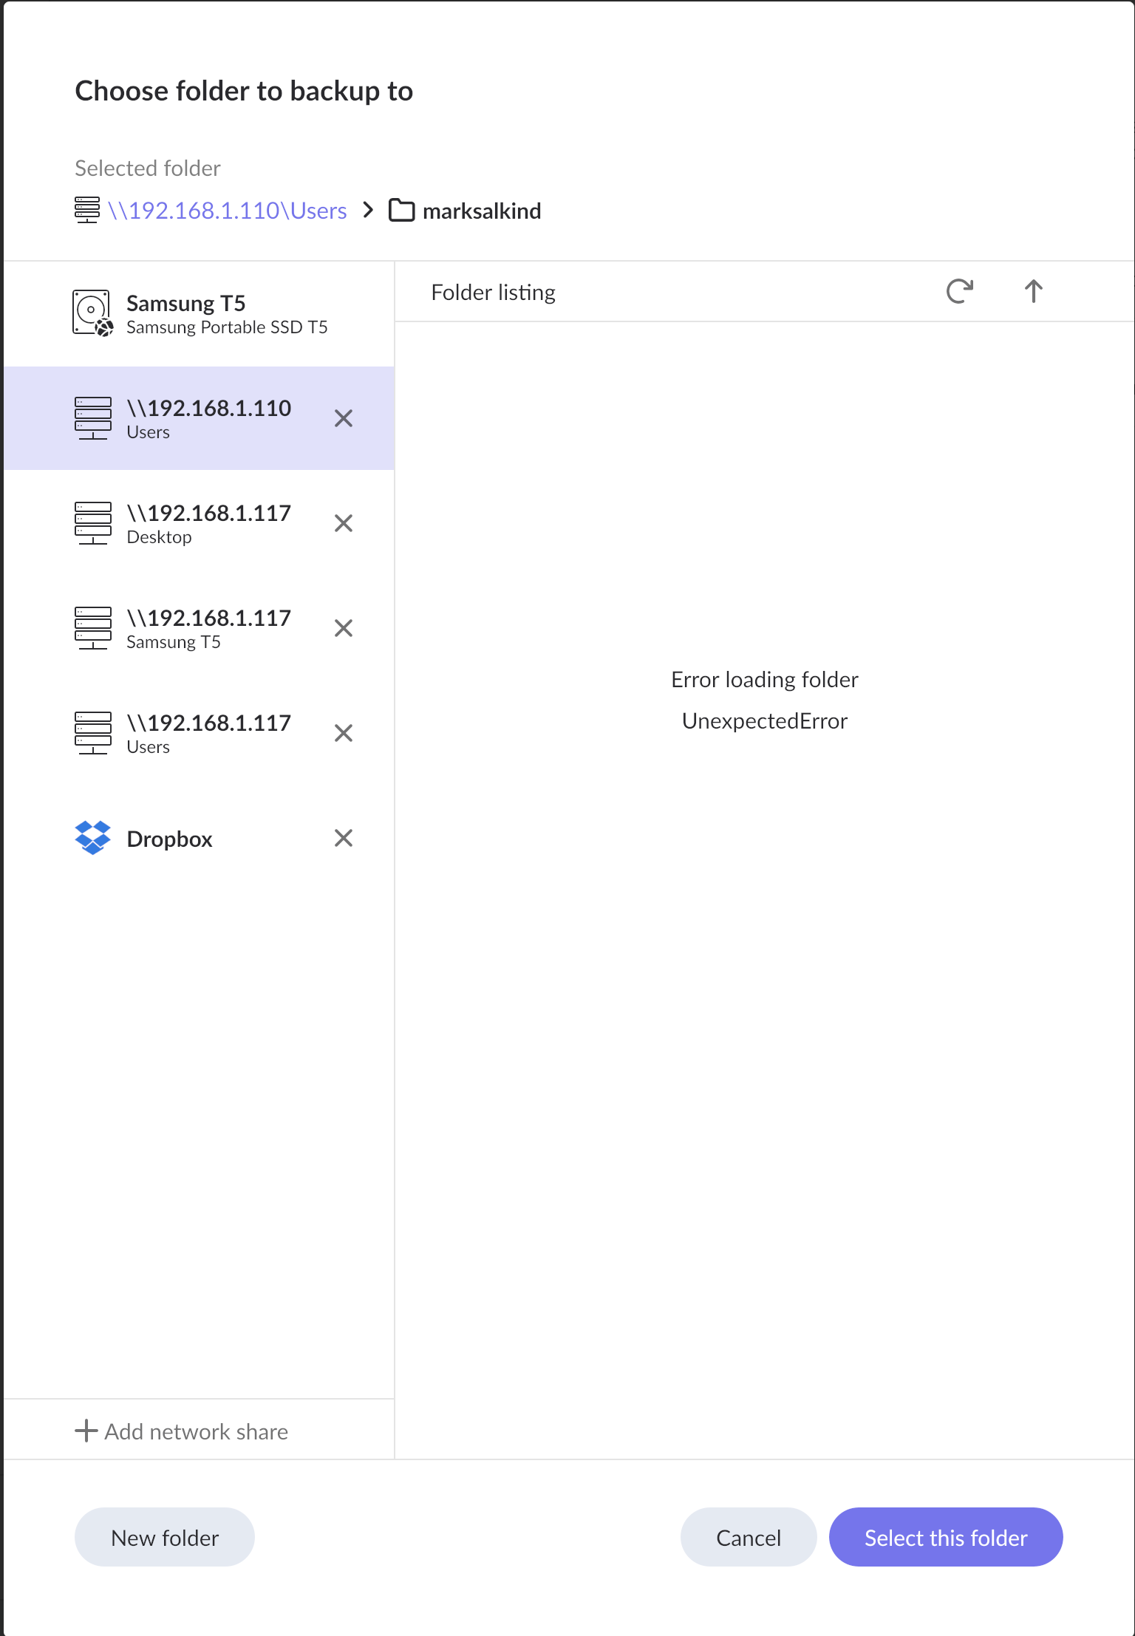Select the 192.168.1.117 Users network share
This screenshot has height=1636, width=1135.
point(199,734)
